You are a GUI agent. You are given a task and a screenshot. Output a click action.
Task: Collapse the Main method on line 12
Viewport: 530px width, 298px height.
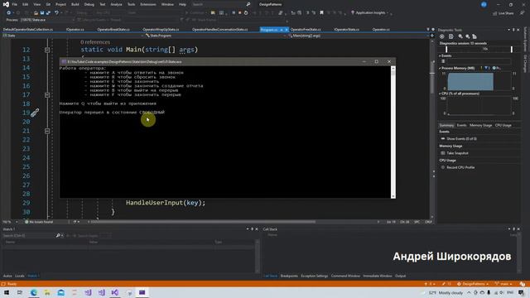coord(47,50)
